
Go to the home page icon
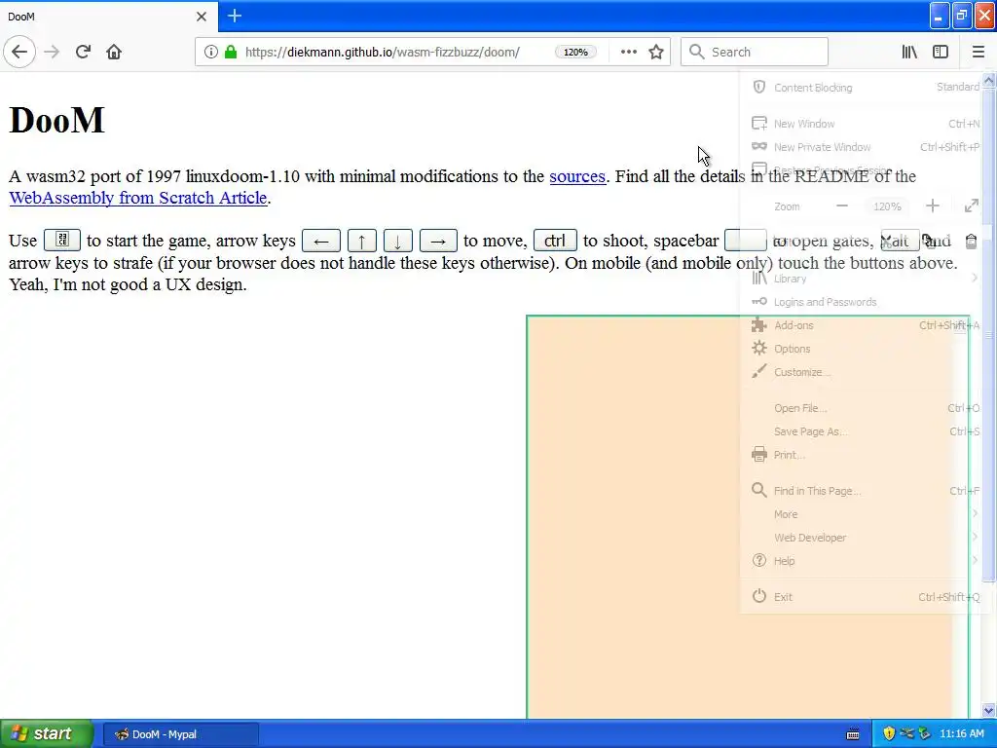[x=114, y=52]
